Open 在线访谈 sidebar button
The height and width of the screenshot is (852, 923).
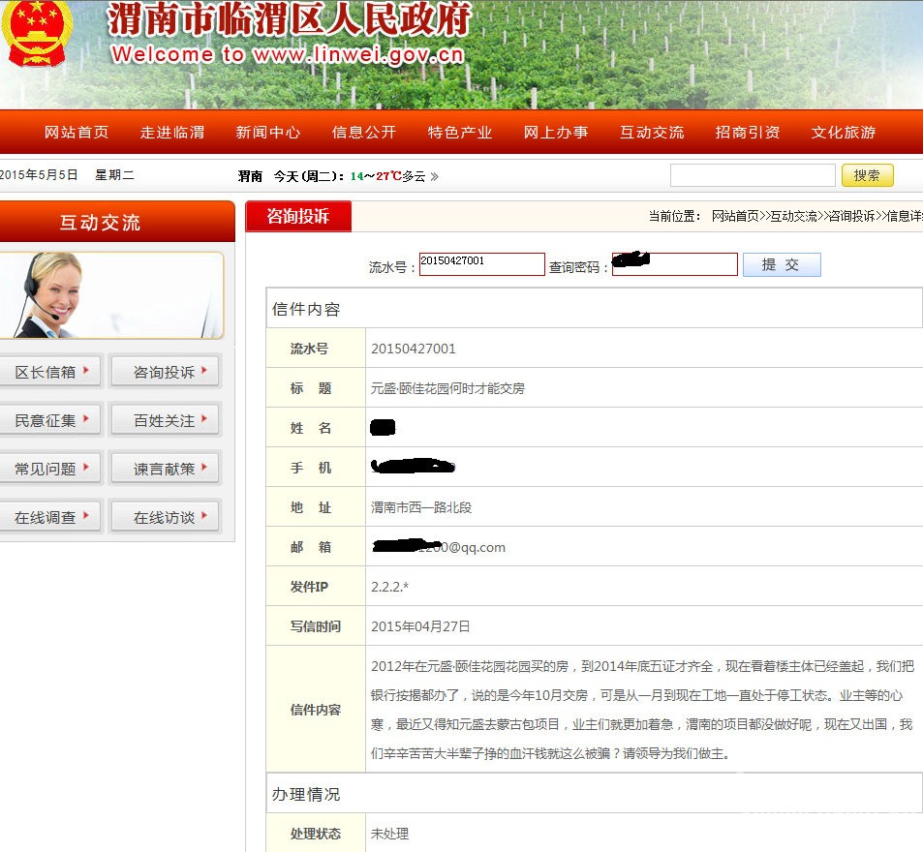pos(166,517)
